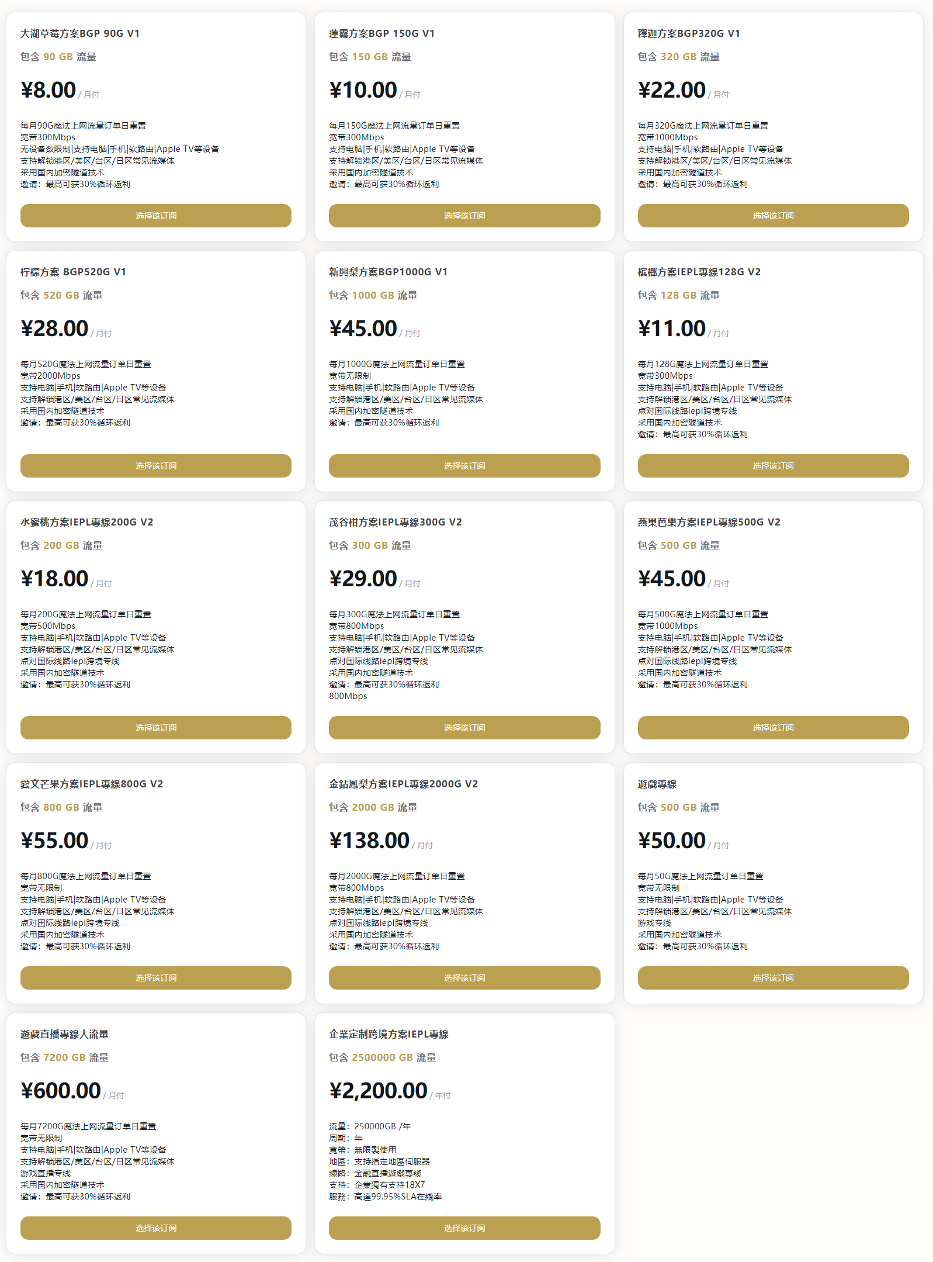The image size is (933, 1262).
Task: Select 燕巢芭樂方案IEPL專線500G subscription button
Action: click(773, 728)
